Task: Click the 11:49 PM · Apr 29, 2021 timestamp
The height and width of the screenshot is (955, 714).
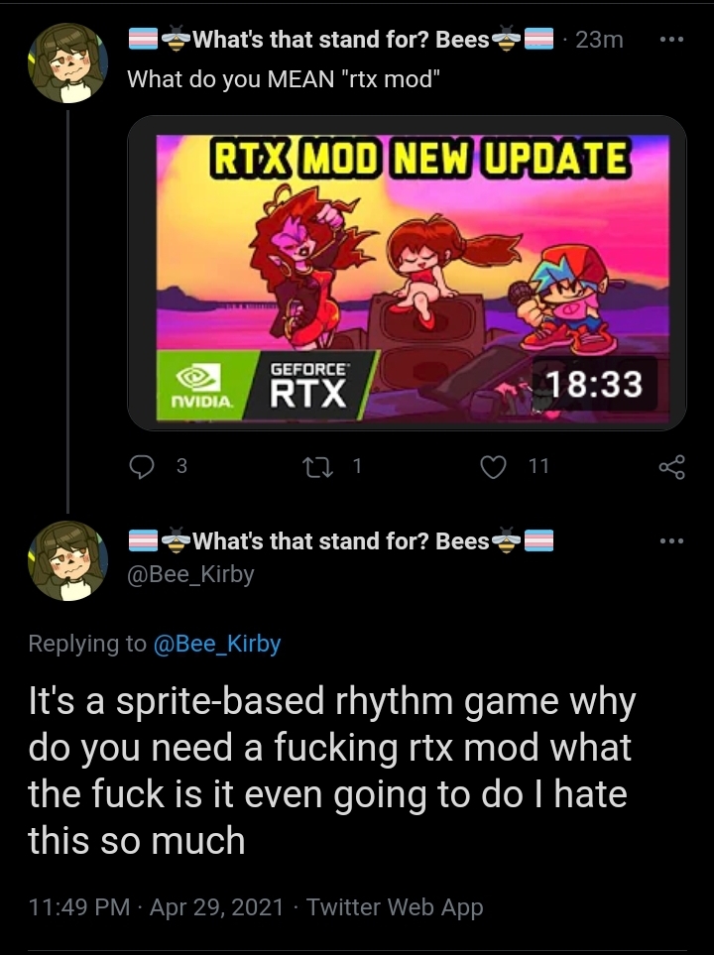Action: [156, 906]
